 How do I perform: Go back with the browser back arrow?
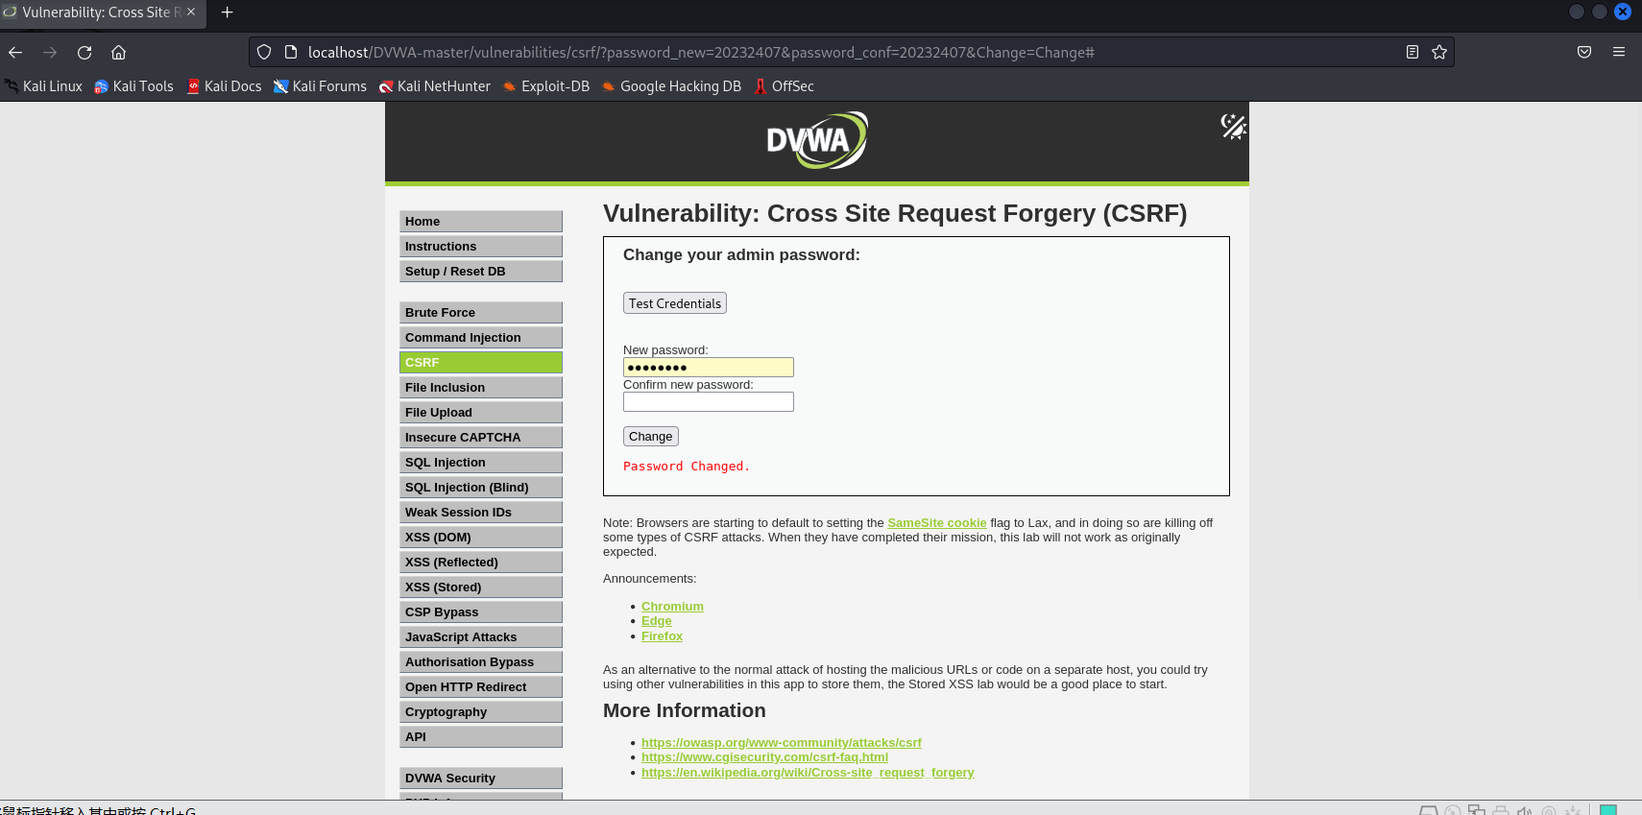15,52
